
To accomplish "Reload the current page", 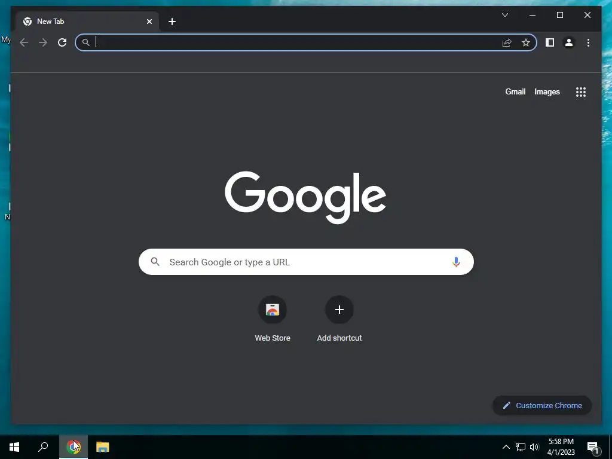I will tap(62, 42).
